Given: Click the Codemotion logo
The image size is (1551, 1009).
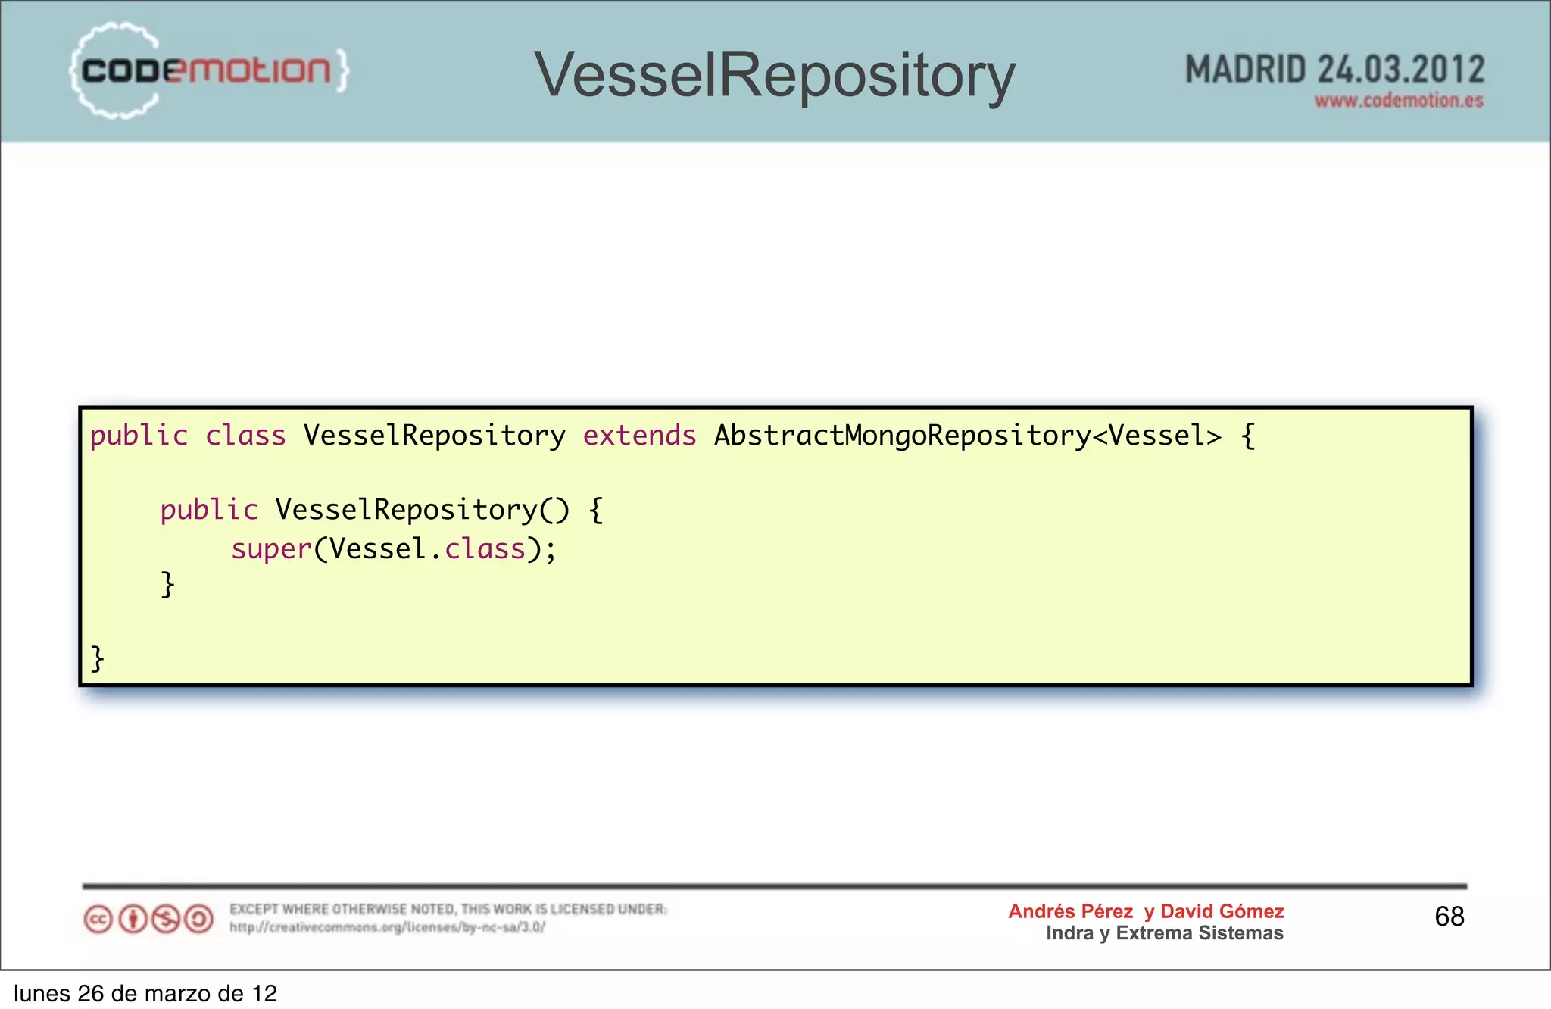Looking at the screenshot, I should [210, 70].
